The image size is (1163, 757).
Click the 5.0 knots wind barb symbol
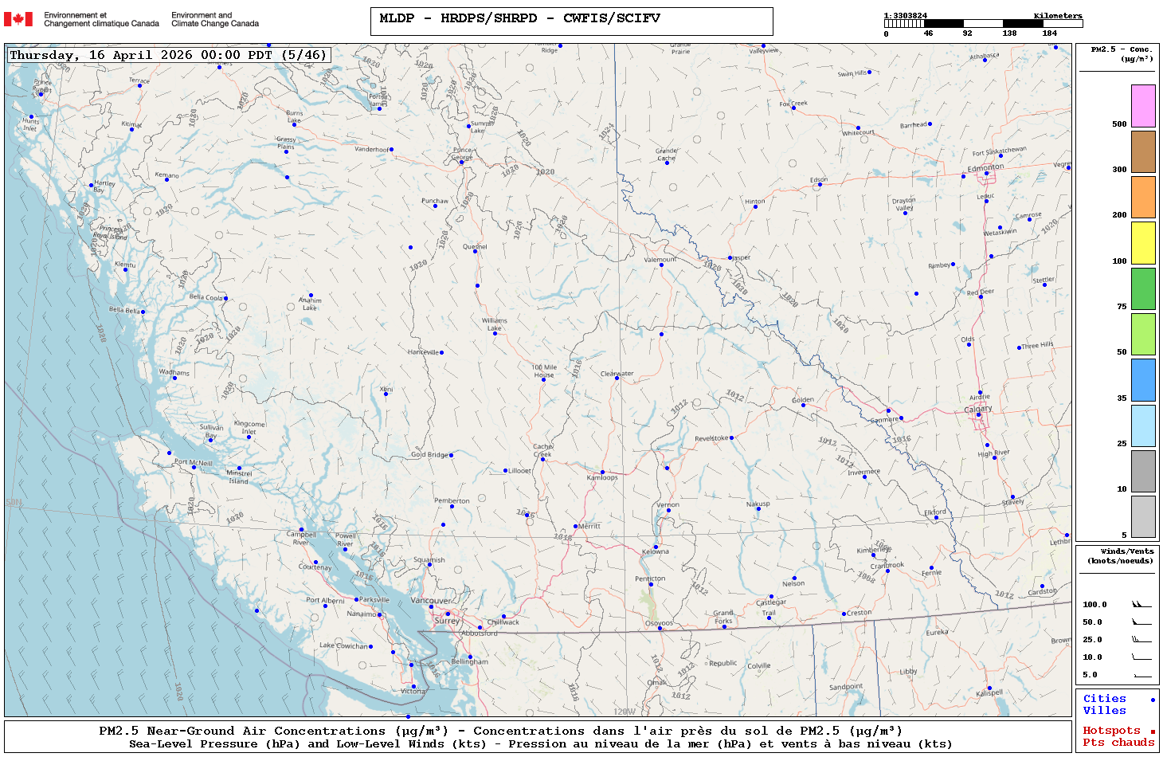tap(1141, 675)
